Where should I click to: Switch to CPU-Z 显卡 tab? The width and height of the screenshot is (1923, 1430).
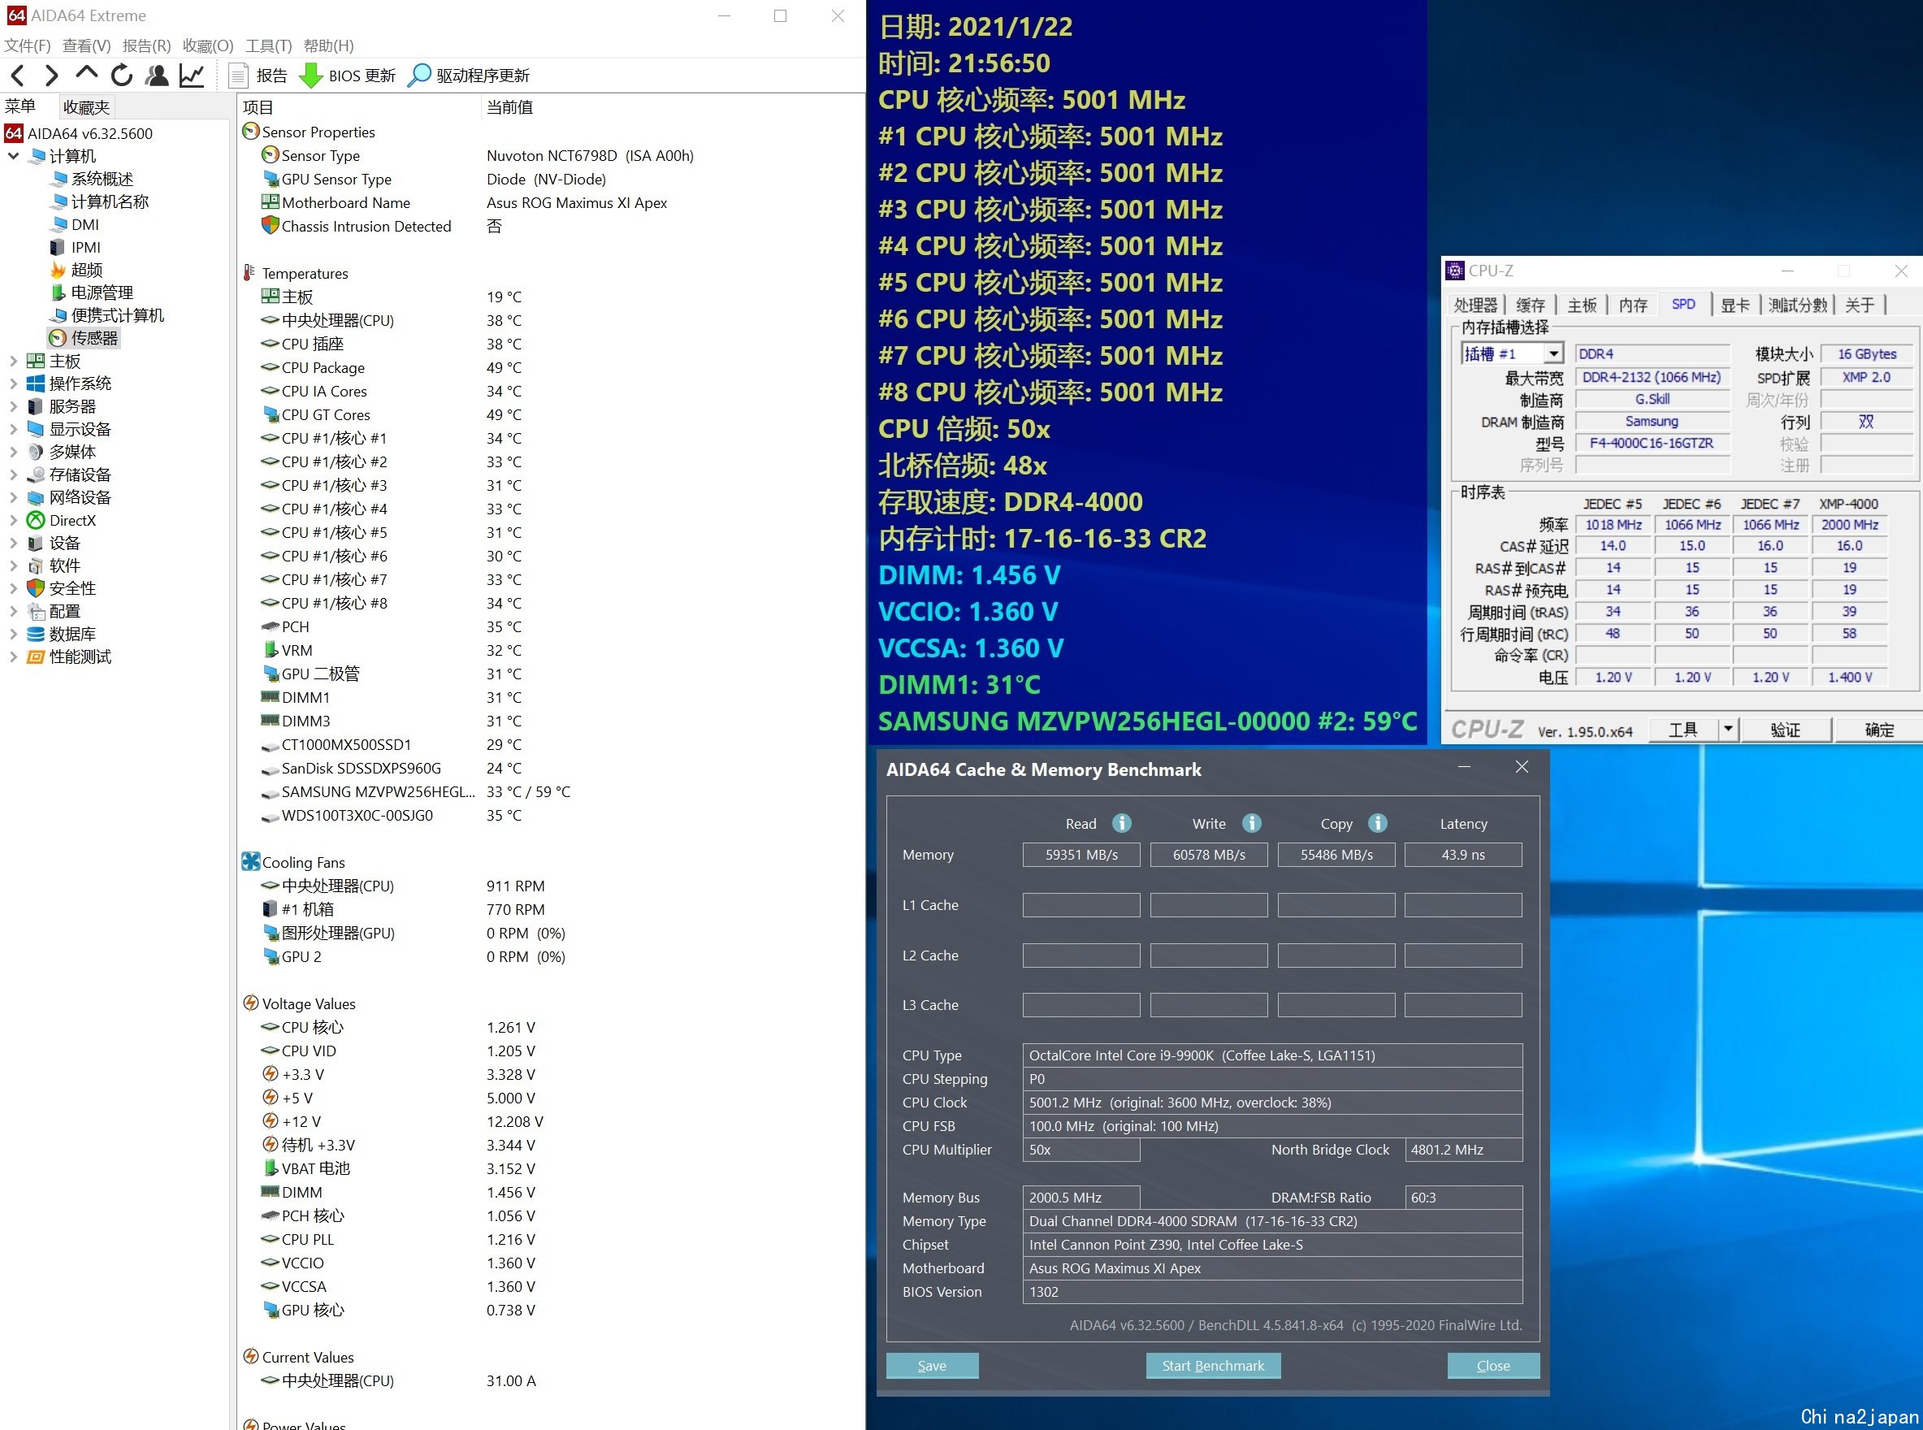[1735, 305]
